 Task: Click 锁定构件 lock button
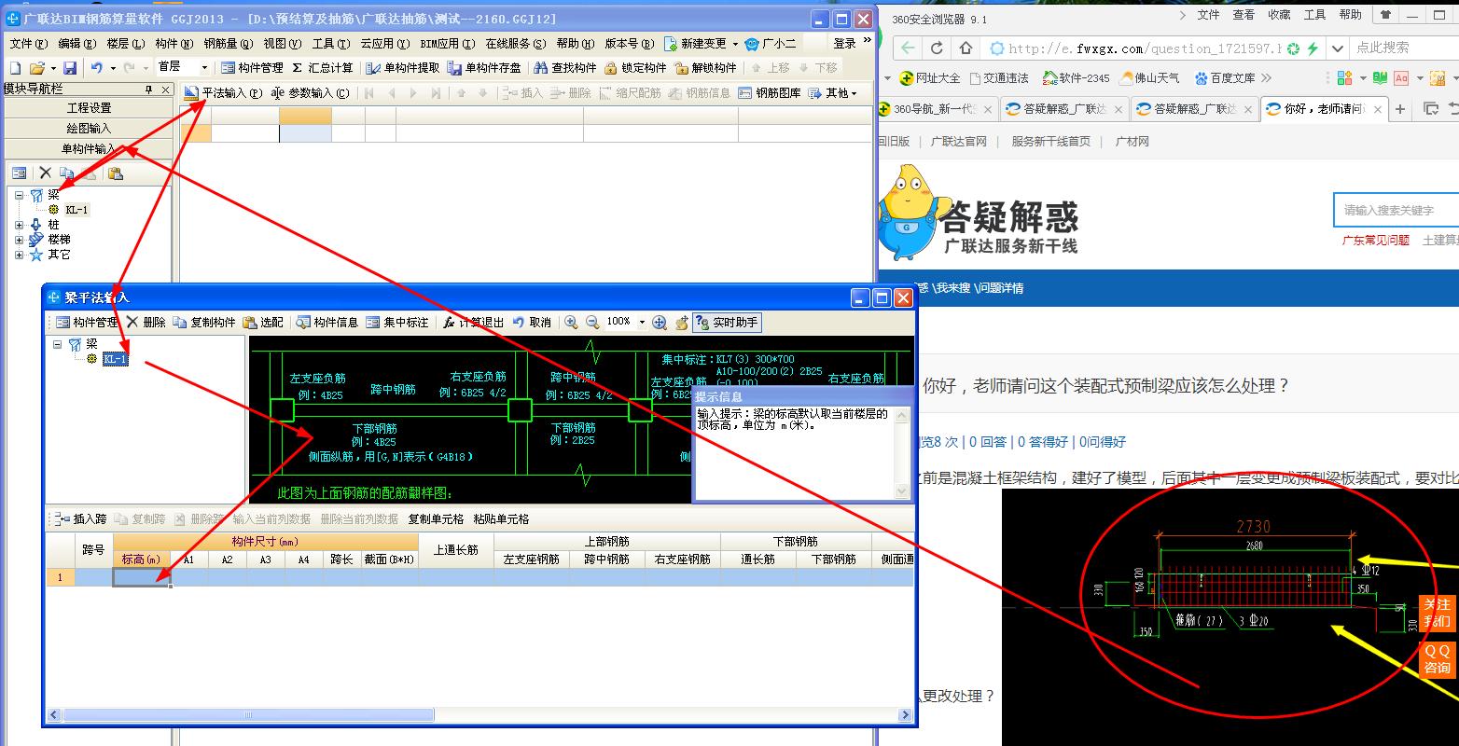[635, 68]
